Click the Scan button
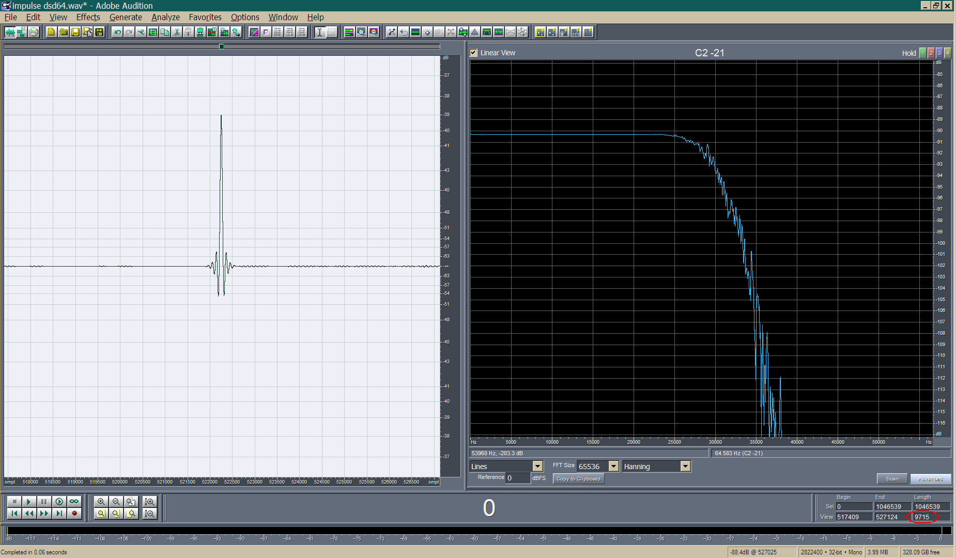This screenshot has width=956, height=558. click(892, 479)
